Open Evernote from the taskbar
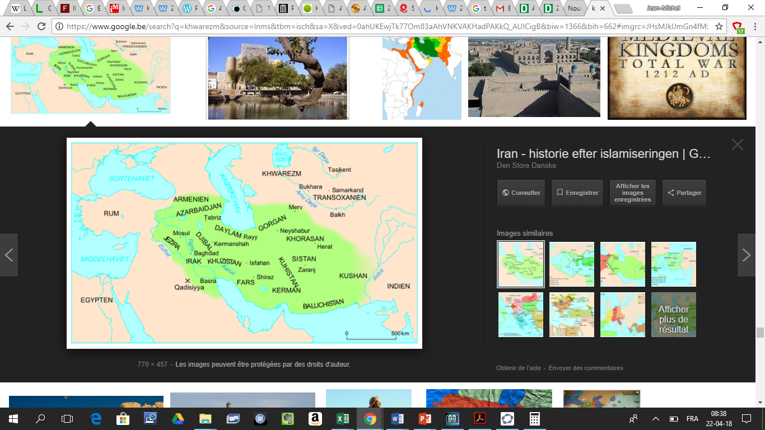 click(x=288, y=418)
